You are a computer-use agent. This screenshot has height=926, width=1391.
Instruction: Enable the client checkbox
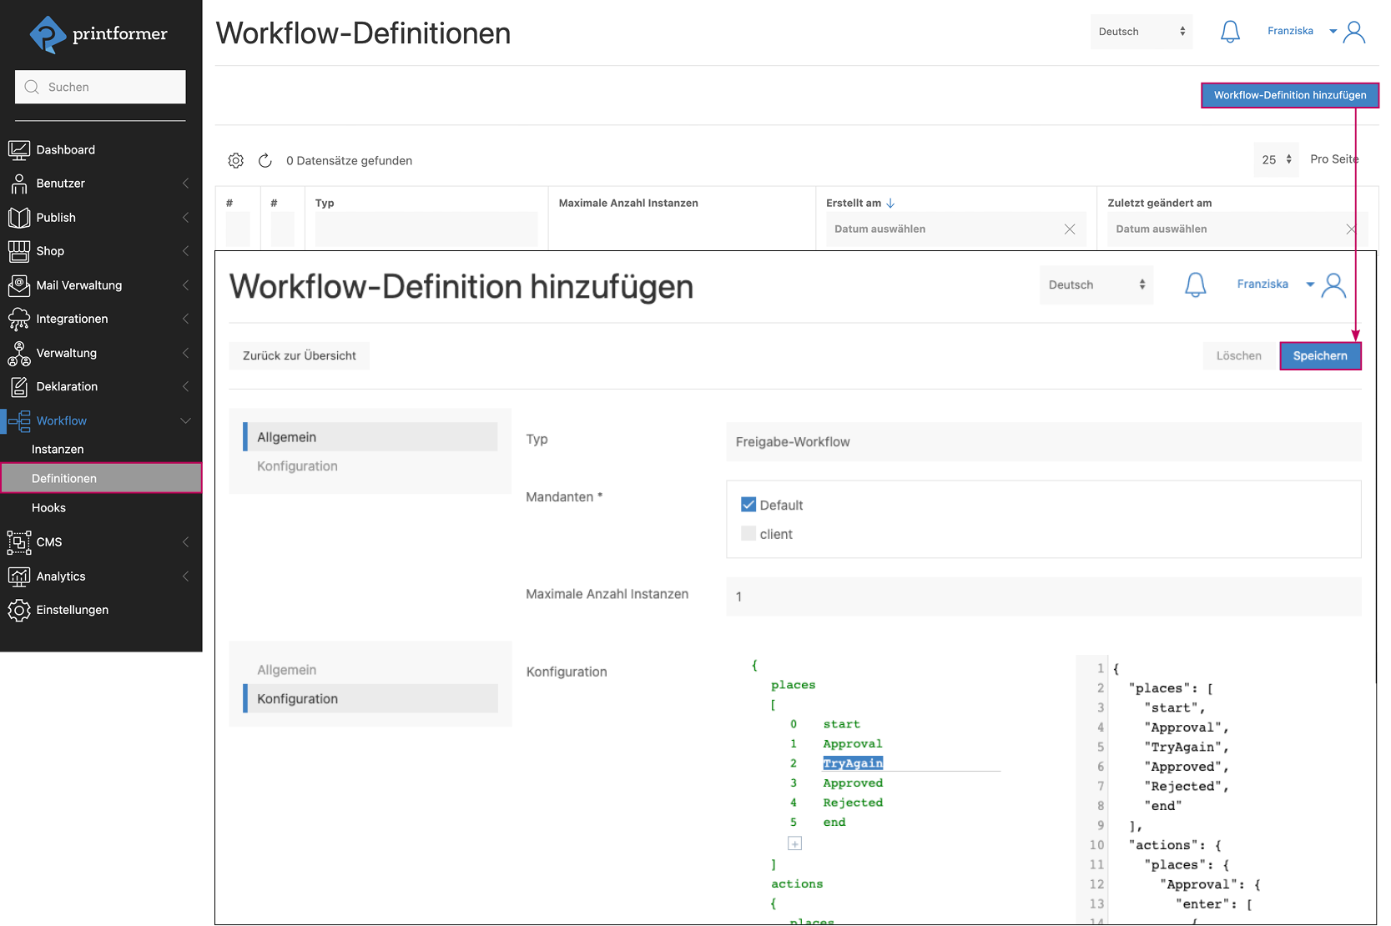(x=748, y=533)
